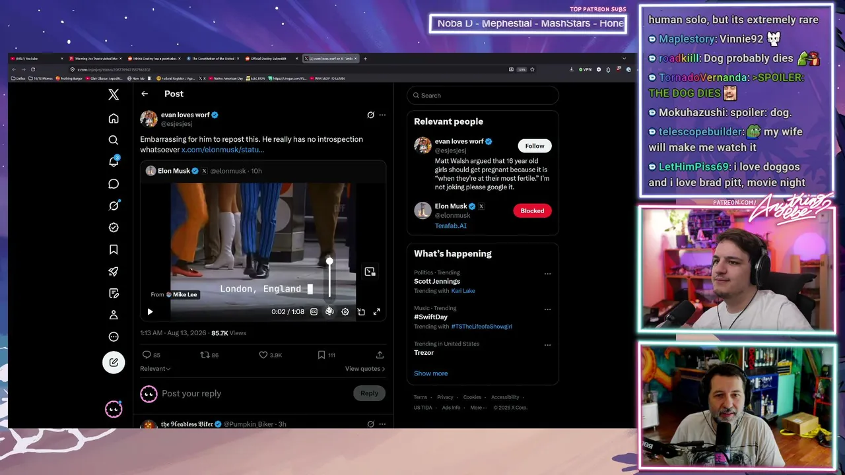Like the post with 3.9K likes

click(x=263, y=355)
